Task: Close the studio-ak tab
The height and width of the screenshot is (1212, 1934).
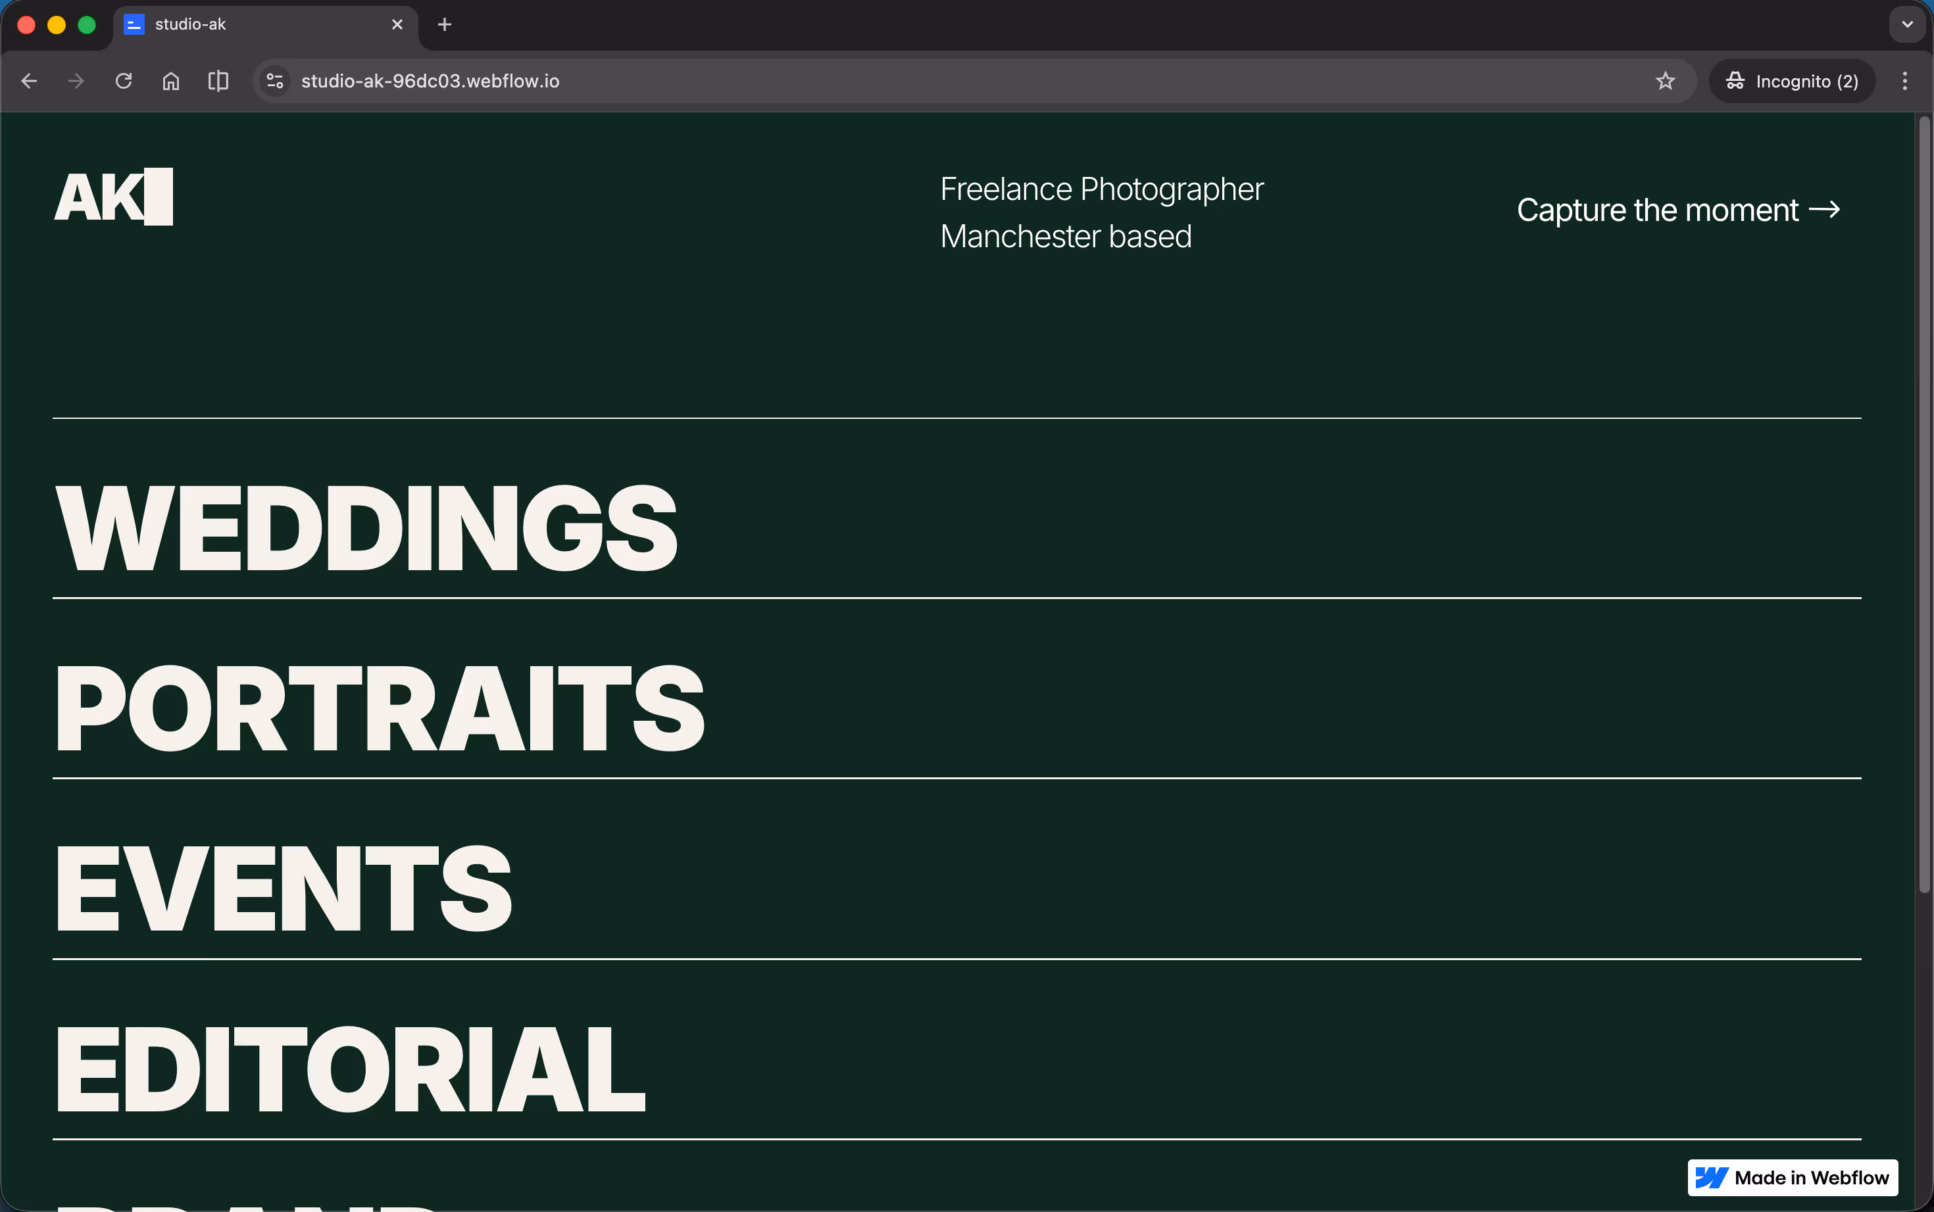Action: (397, 25)
